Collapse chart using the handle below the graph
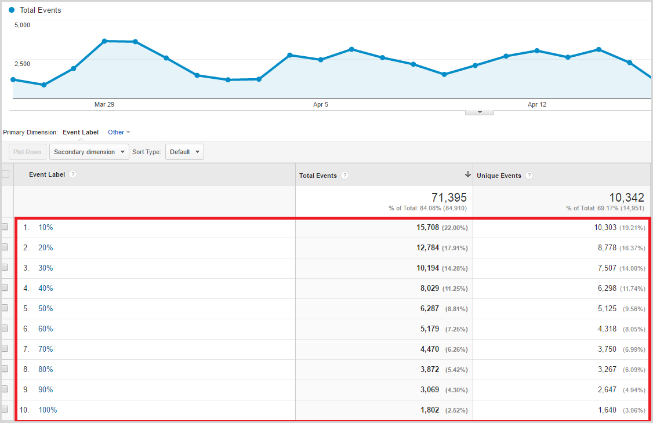Viewport: 653px width, 423px height. tap(479, 112)
